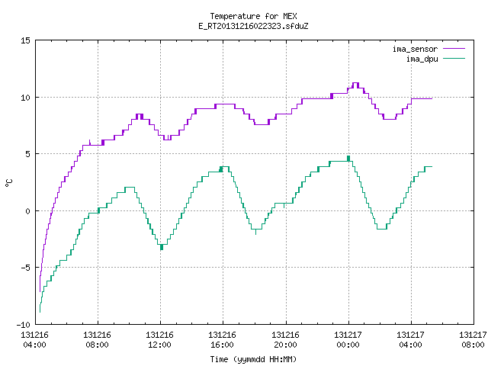488x366 pixels.
Task: Select the filename E_RT20131216022323.sfduZ subtitle
Action: click(x=253, y=26)
